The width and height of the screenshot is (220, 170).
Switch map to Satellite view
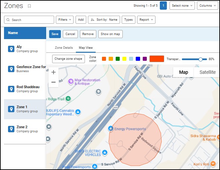(x=207, y=72)
